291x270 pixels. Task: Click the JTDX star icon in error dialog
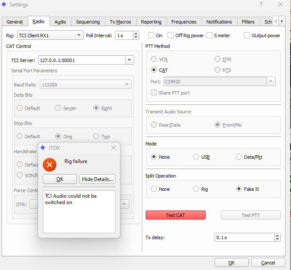click(43, 148)
